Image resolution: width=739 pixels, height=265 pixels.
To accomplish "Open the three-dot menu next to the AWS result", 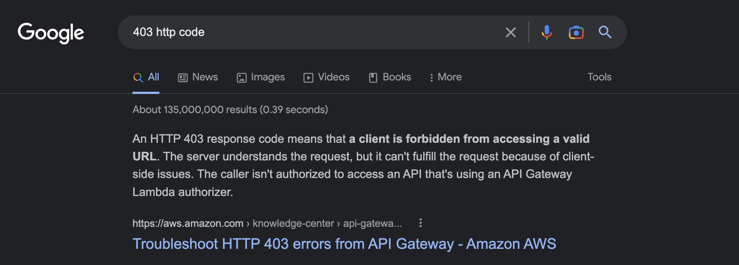I will coord(420,223).
